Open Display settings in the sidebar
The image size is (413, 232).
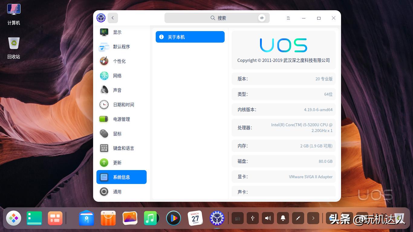pyautogui.click(x=117, y=32)
